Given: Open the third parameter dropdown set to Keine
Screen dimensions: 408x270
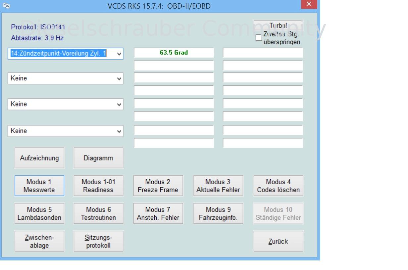Looking at the screenshot, I should pyautogui.click(x=65, y=104).
